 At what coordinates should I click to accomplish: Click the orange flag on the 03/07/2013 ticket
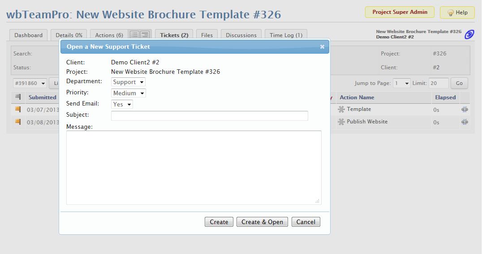[x=18, y=109]
